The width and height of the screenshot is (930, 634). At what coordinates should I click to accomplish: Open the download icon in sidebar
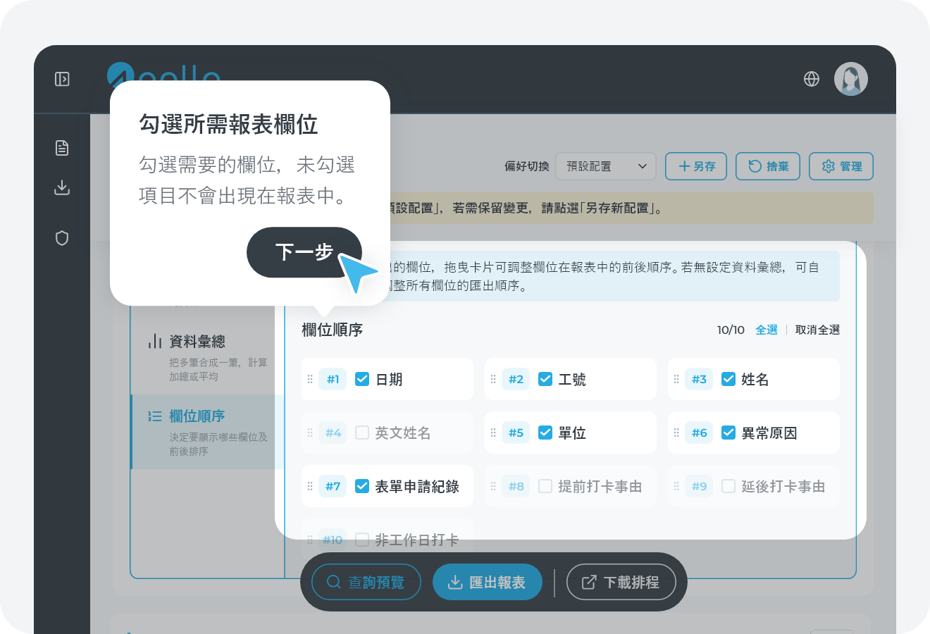click(x=62, y=187)
